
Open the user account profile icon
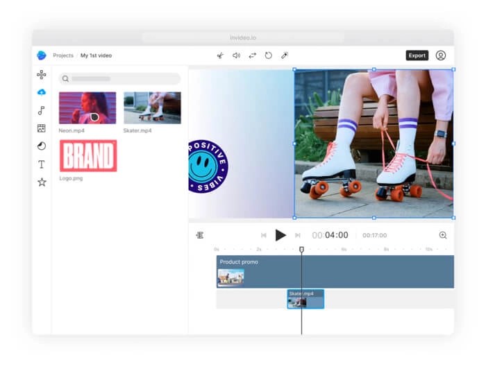[441, 55]
